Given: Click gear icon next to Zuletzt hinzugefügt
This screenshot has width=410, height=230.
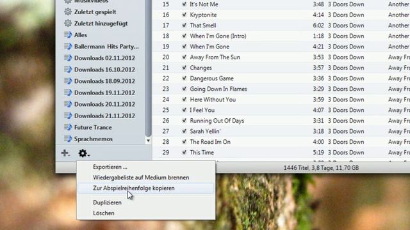Looking at the screenshot, I should 68,23.
